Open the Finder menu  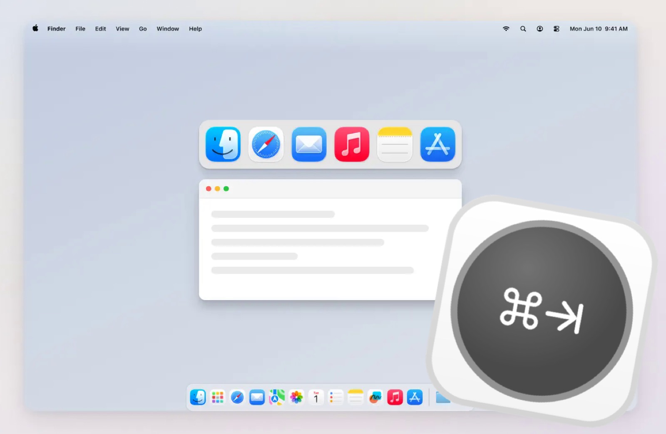click(x=57, y=29)
